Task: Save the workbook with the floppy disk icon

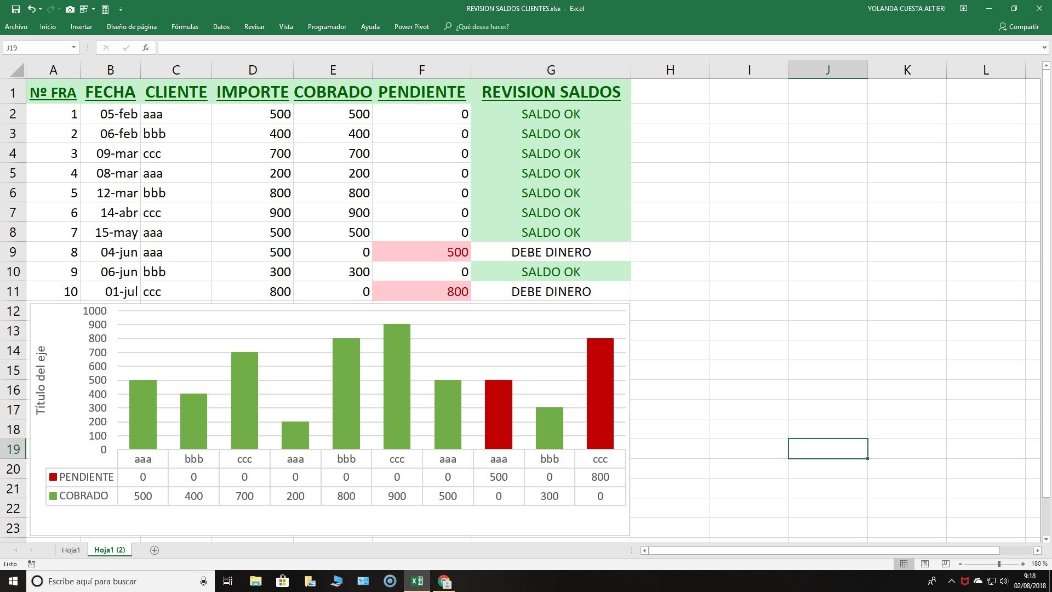Action: coord(16,9)
